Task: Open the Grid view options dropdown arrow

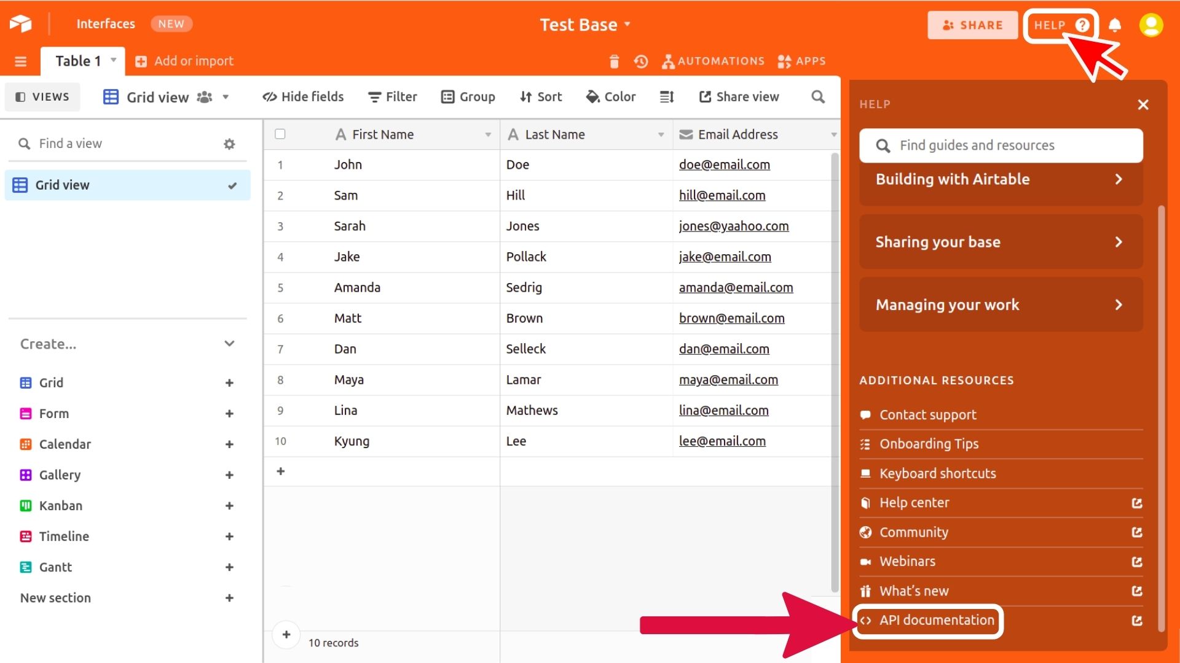Action: (x=226, y=97)
